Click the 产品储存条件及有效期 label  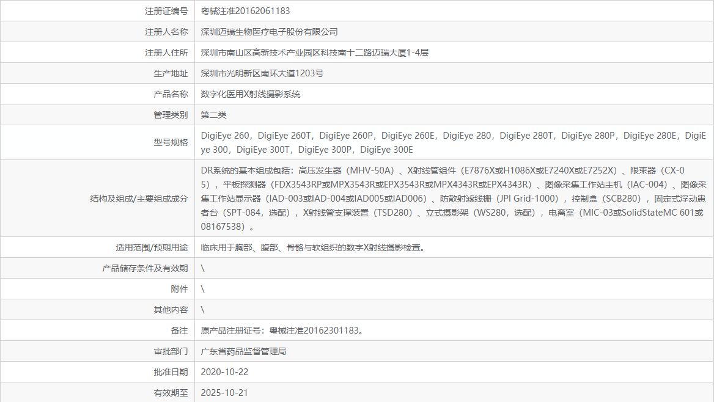(145, 269)
